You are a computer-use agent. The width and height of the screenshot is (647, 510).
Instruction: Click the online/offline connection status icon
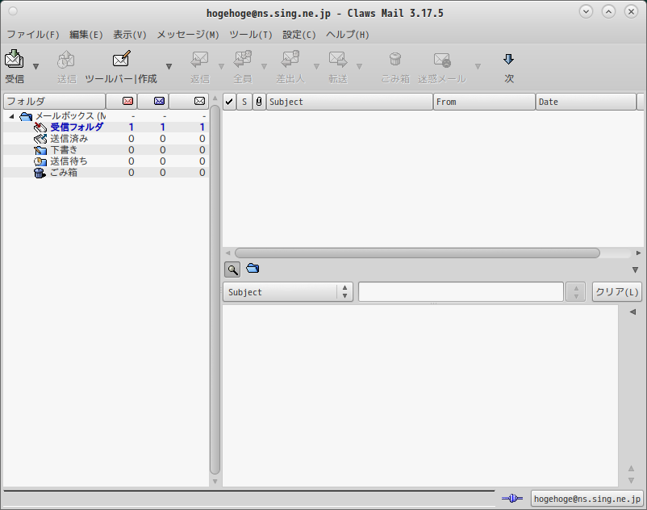coord(512,499)
